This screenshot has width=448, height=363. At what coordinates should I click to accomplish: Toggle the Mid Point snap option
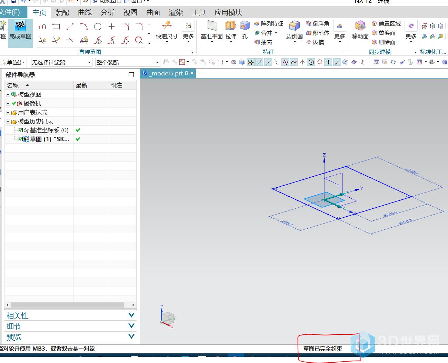pyautogui.click(x=268, y=62)
